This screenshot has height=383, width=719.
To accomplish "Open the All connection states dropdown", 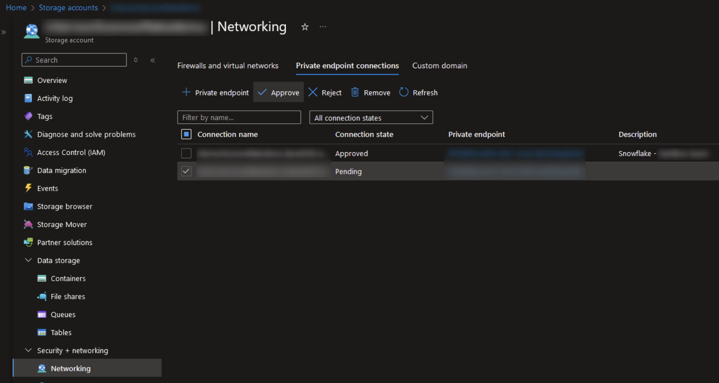I will point(371,118).
